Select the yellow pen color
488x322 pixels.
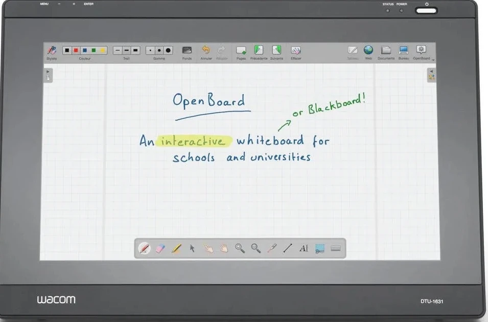coord(103,50)
